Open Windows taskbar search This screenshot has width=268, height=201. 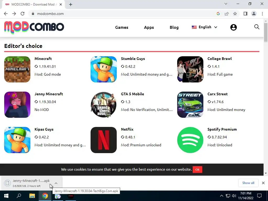(x=19, y=196)
